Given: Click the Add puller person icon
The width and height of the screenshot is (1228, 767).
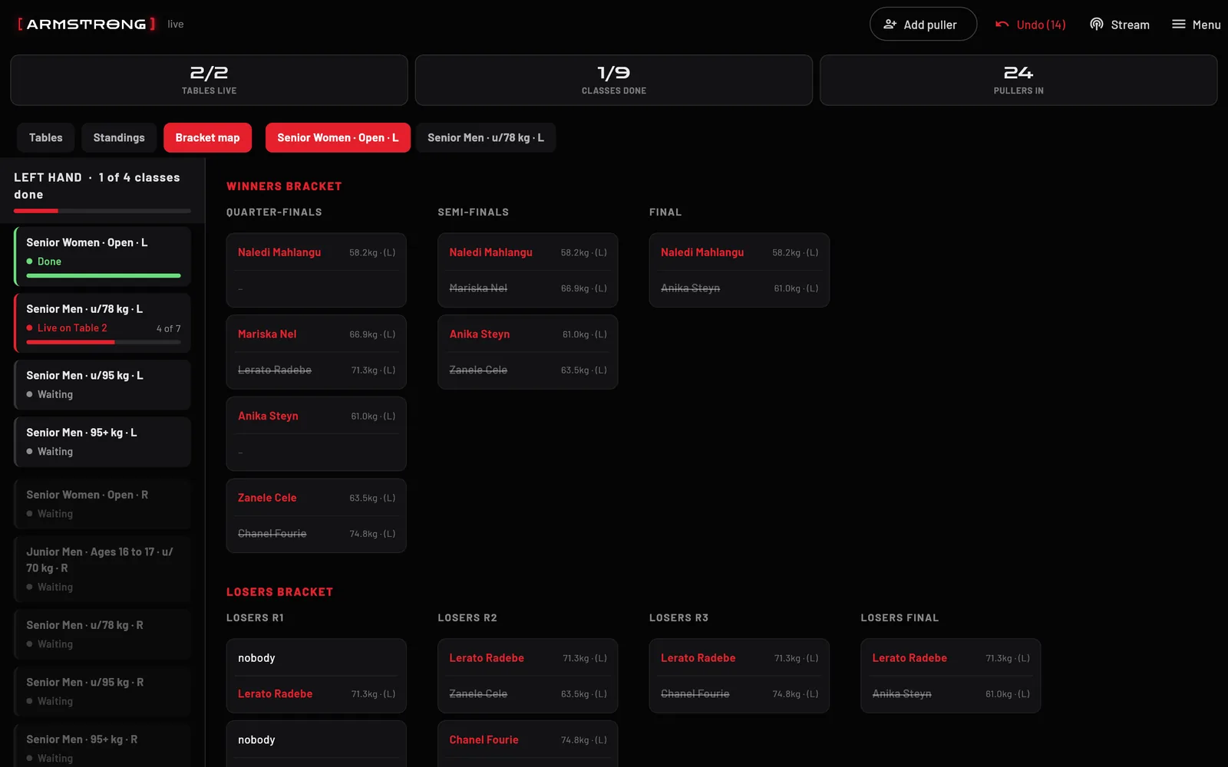Looking at the screenshot, I should (x=890, y=25).
